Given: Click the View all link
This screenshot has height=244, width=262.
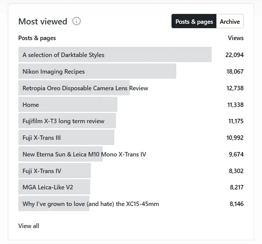Looking at the screenshot, I should pyautogui.click(x=29, y=226).
